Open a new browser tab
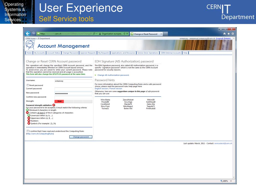256x192 pixels. [x=165, y=34]
